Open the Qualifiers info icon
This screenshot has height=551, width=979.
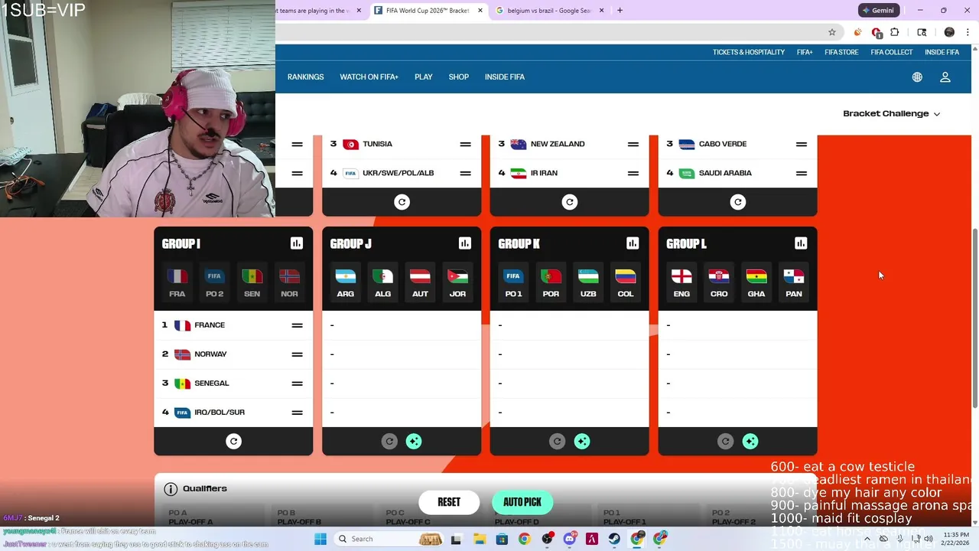171,489
